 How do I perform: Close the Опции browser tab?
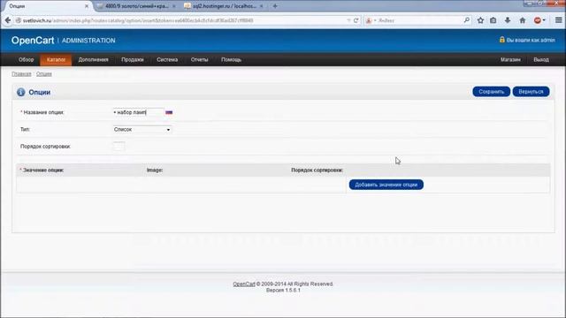pyautogui.click(x=87, y=6)
